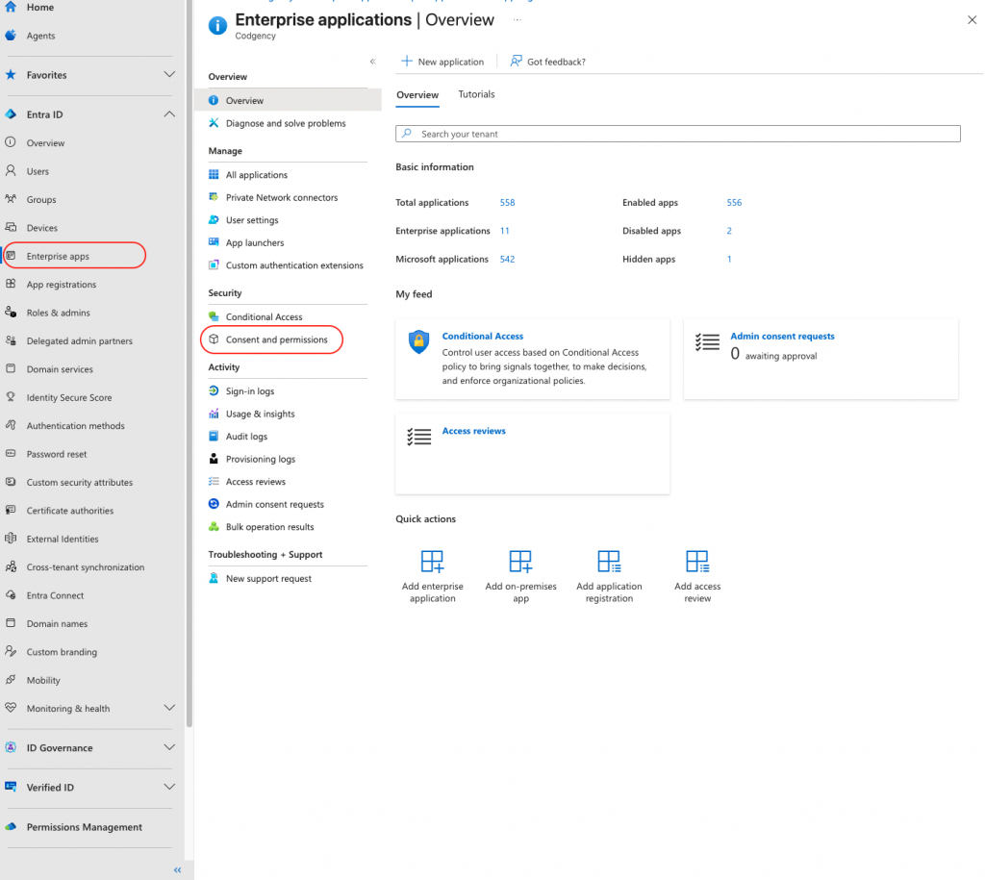Viewport: 985px width, 880px height.
Task: Click the Add application registration icon
Action: (x=609, y=562)
